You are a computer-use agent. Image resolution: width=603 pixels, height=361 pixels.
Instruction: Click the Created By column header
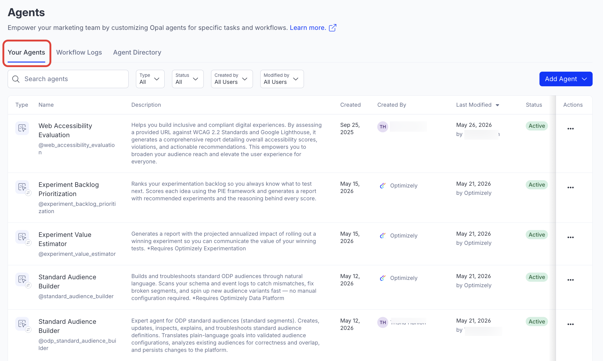[x=392, y=105]
